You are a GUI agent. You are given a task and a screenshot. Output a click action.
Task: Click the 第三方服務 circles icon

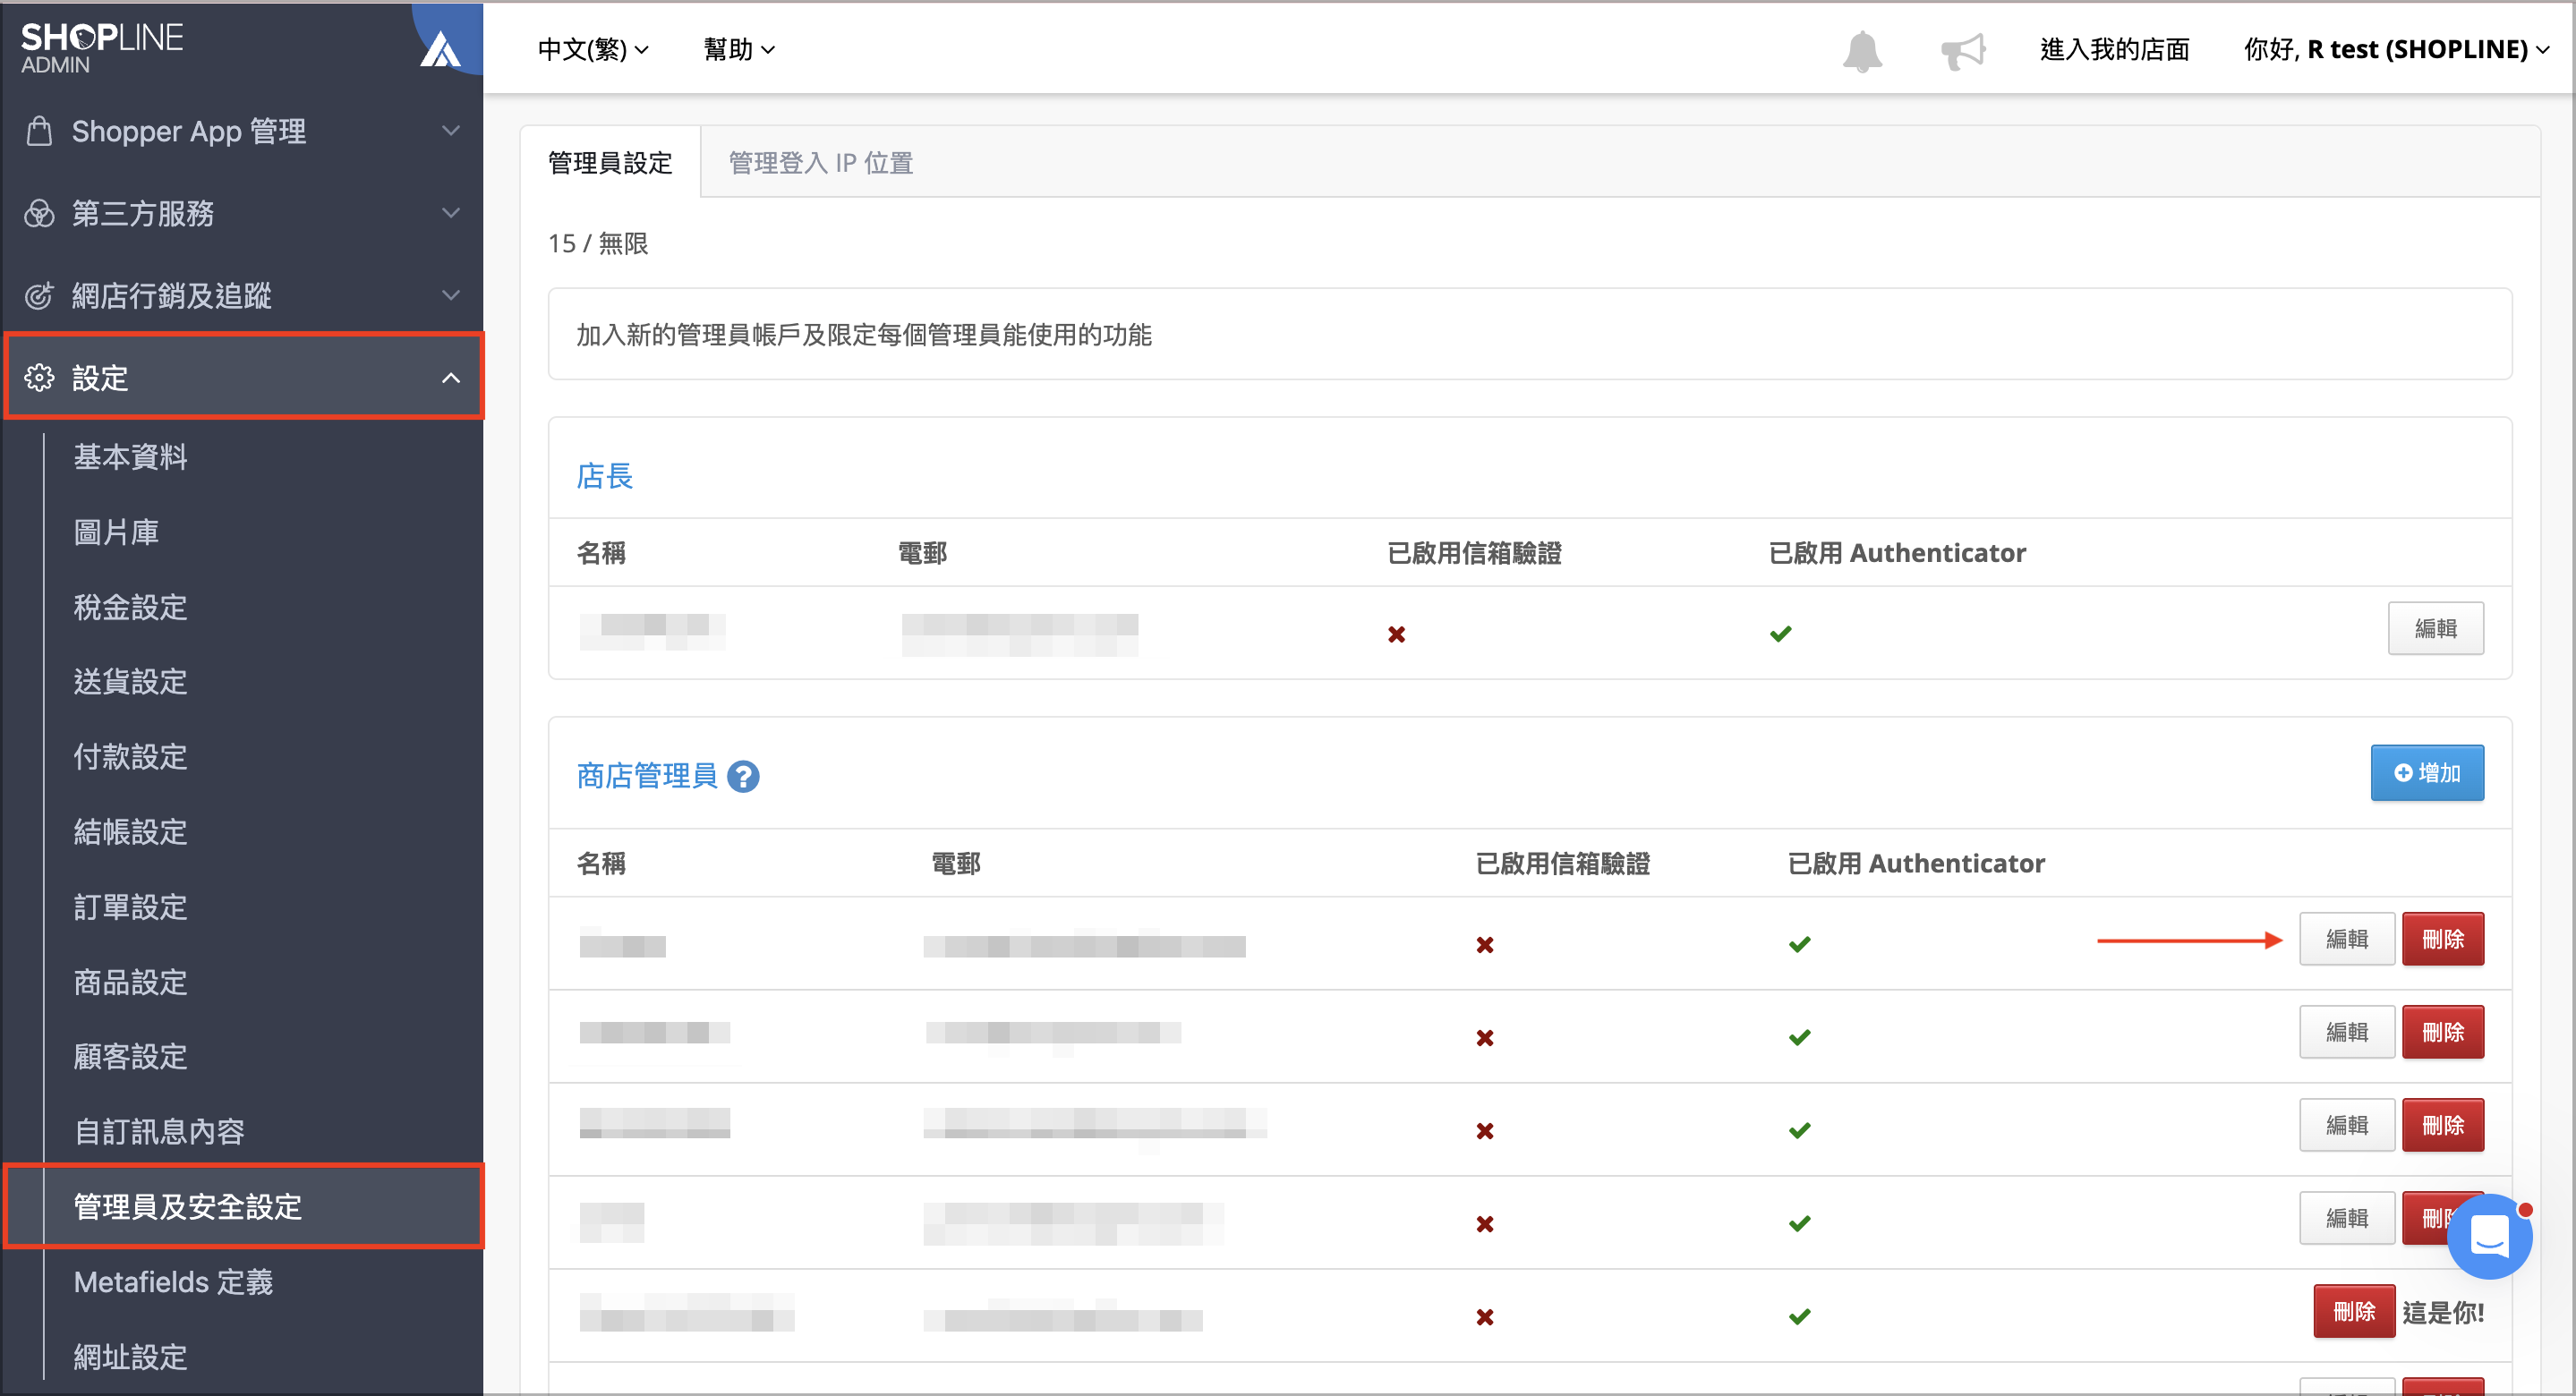(x=39, y=213)
